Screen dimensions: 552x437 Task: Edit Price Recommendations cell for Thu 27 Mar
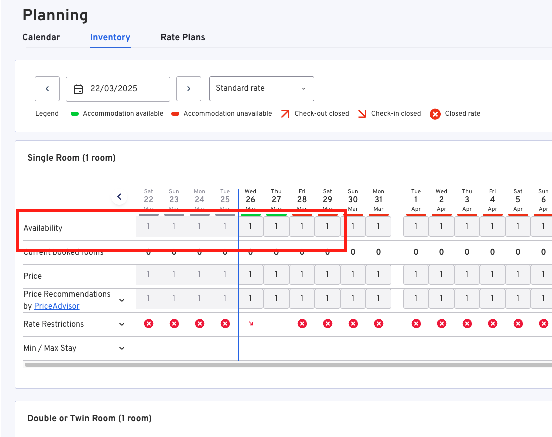pos(276,298)
